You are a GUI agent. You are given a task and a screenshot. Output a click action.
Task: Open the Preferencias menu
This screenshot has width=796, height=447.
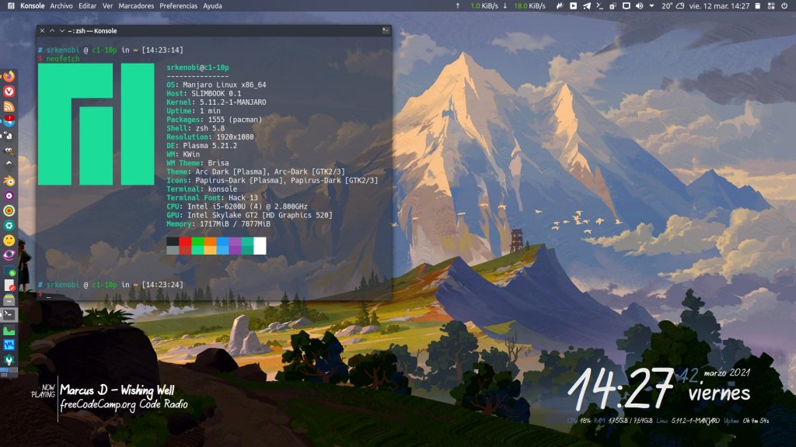pos(179,5)
